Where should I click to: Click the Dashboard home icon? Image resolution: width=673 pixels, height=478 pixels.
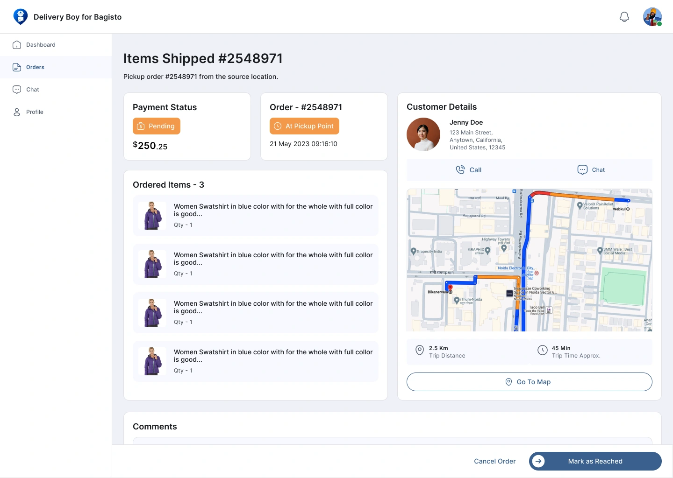tap(17, 45)
